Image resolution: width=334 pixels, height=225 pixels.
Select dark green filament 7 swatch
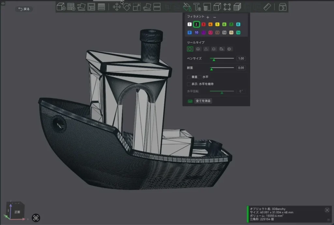[x=231, y=24]
